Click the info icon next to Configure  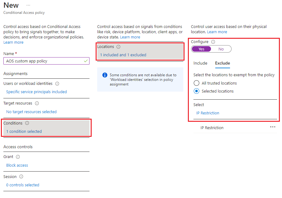pyautogui.click(x=213, y=42)
